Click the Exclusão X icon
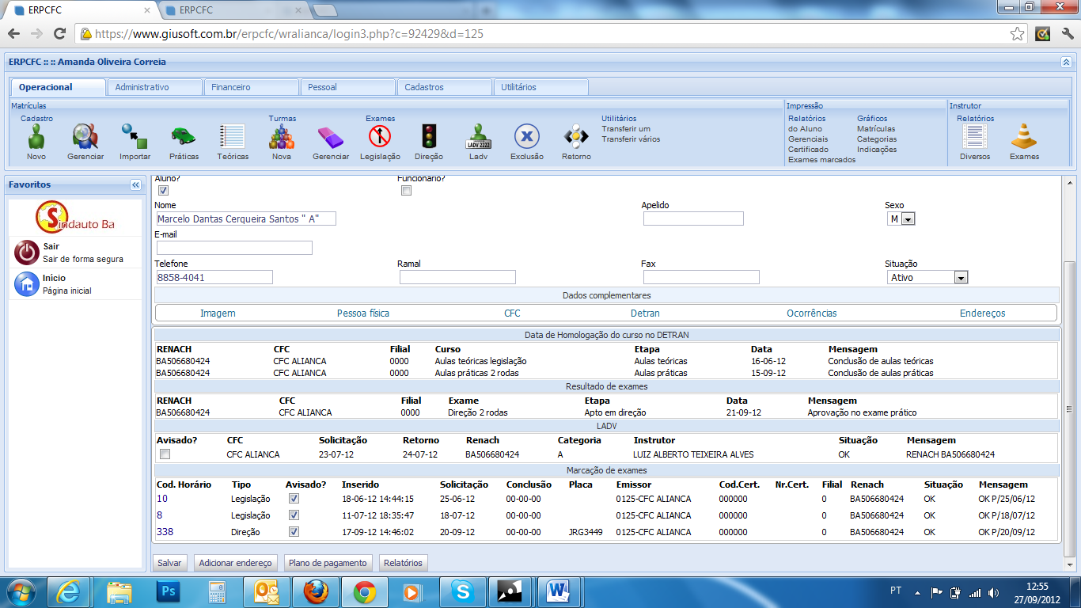This screenshot has width=1081, height=608. 527,137
